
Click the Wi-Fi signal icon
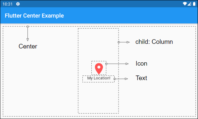click(x=185, y=4)
